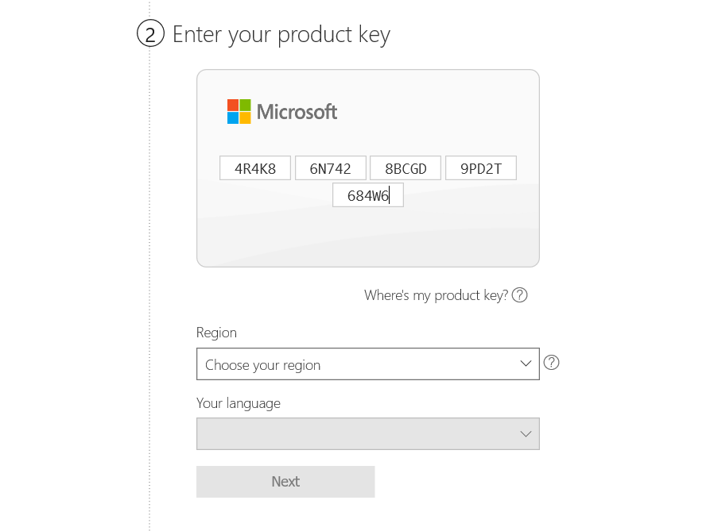Focus the last key field containing 684W6
This screenshot has height=531, width=714.
tap(367, 195)
